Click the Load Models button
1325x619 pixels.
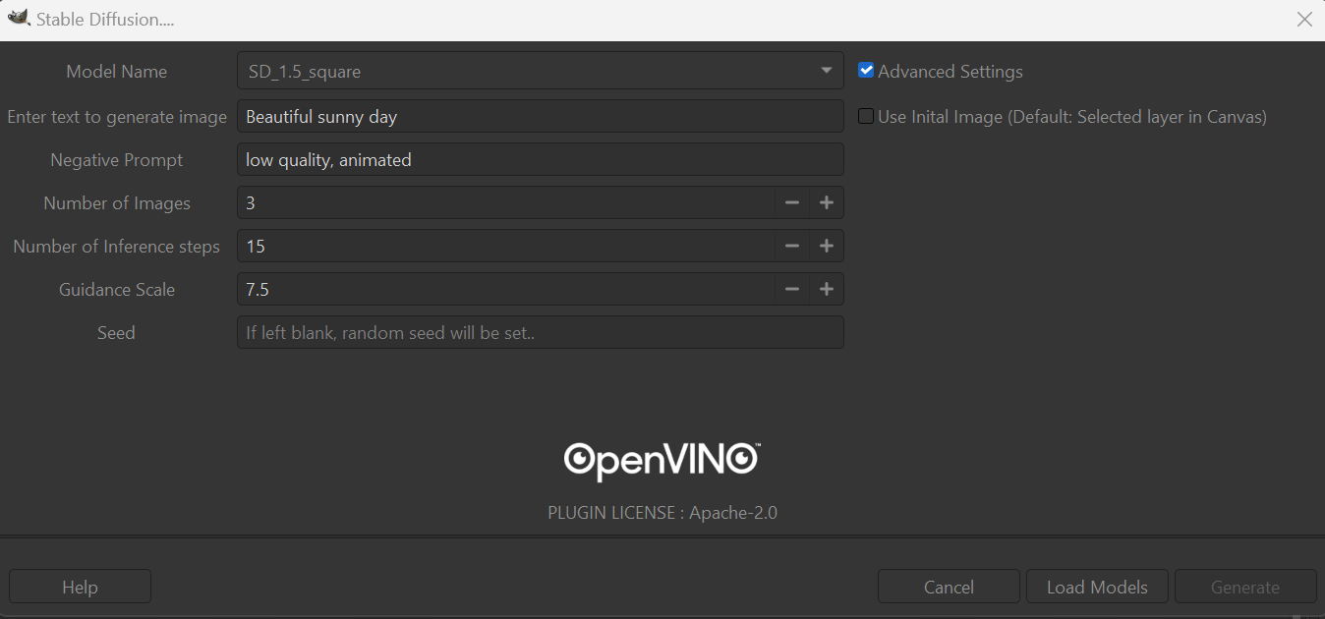click(x=1097, y=587)
